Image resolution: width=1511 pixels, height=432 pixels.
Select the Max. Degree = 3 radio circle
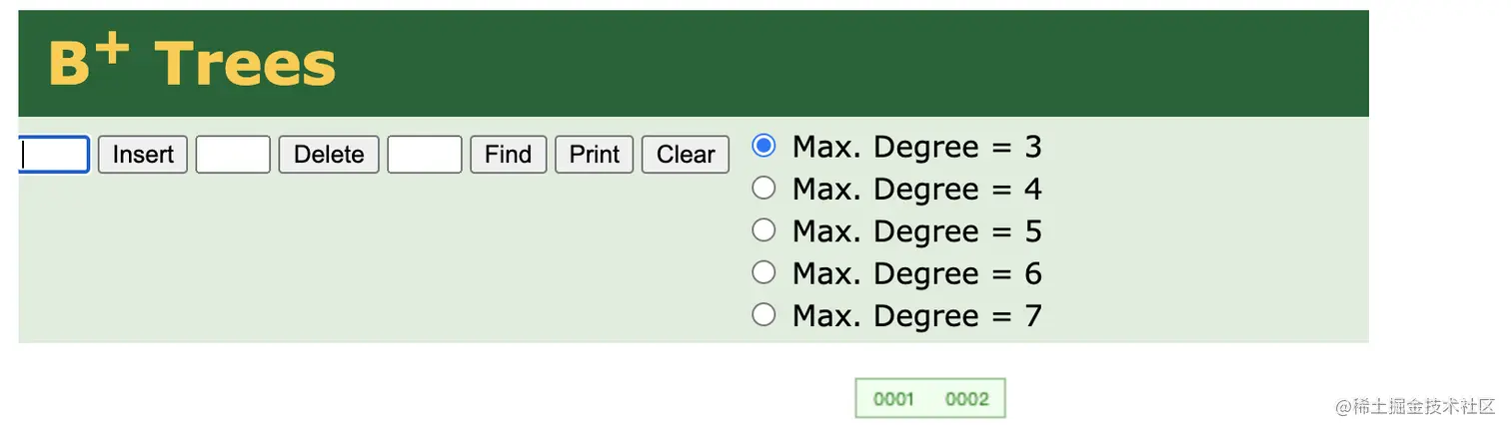click(x=763, y=146)
